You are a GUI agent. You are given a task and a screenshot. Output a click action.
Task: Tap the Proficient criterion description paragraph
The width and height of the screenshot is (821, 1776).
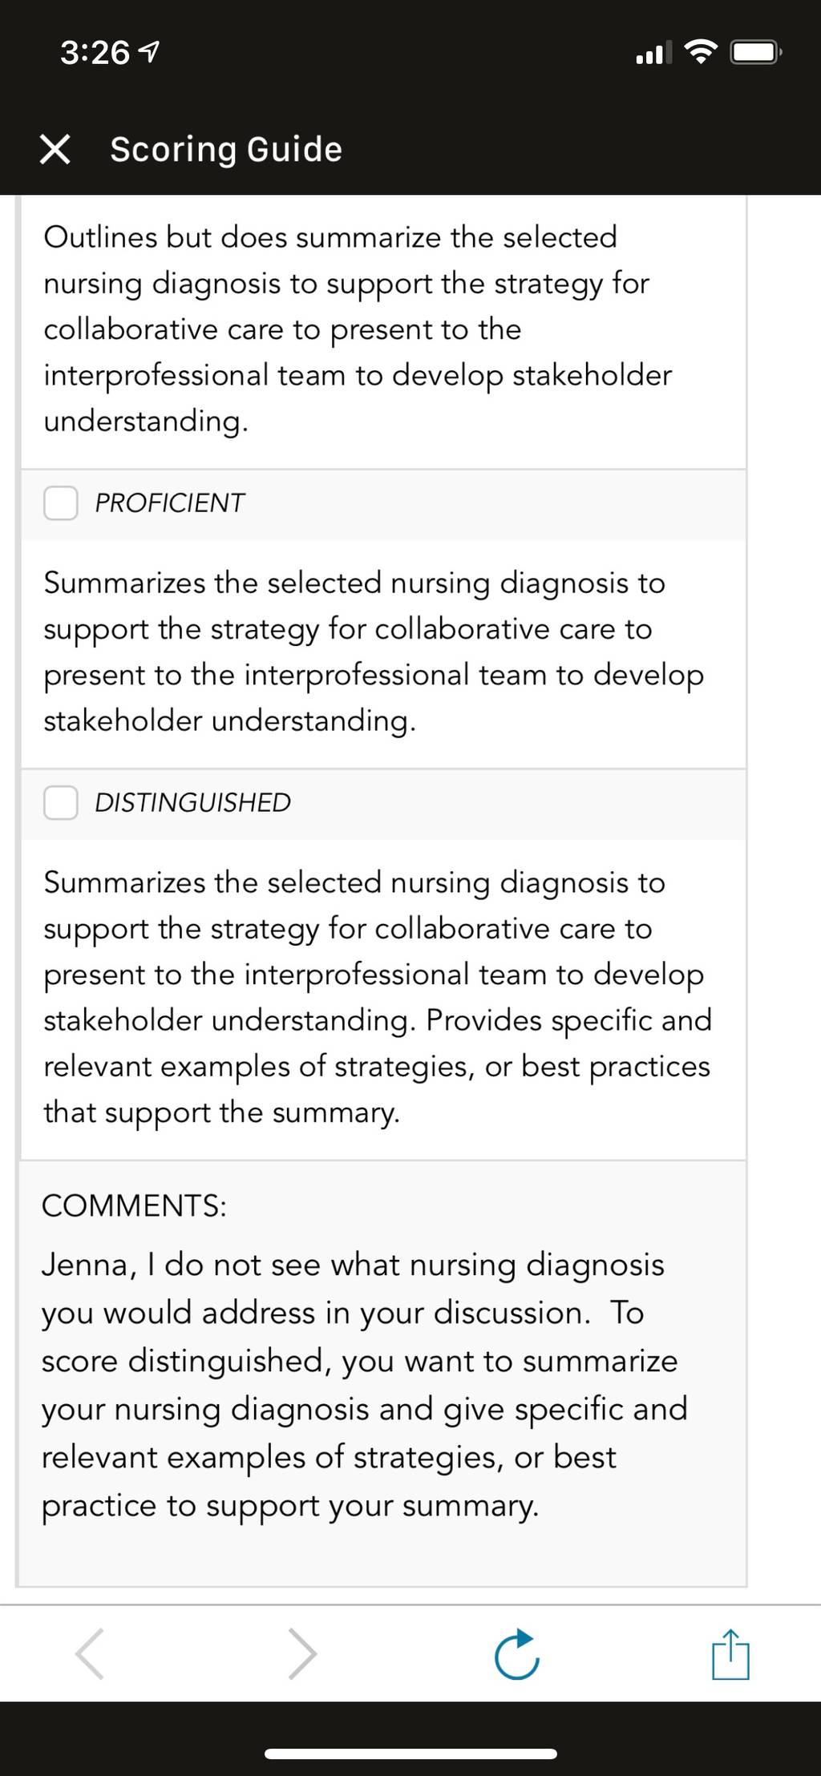374,652
